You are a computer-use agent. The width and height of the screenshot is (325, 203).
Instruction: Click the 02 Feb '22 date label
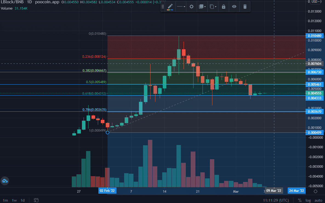(107, 191)
